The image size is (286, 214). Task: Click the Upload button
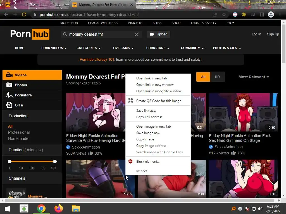159,34
